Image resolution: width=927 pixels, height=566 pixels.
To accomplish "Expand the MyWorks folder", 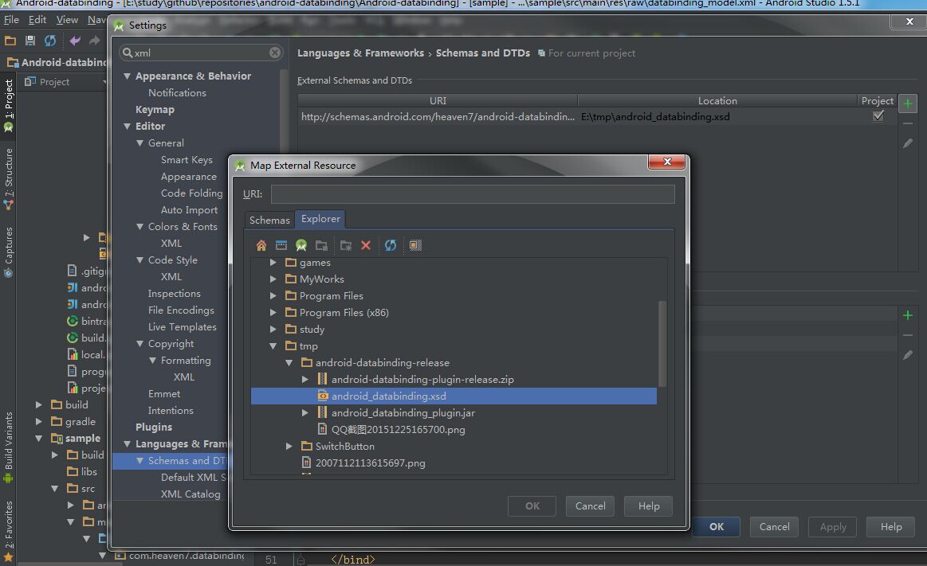I will click(273, 279).
